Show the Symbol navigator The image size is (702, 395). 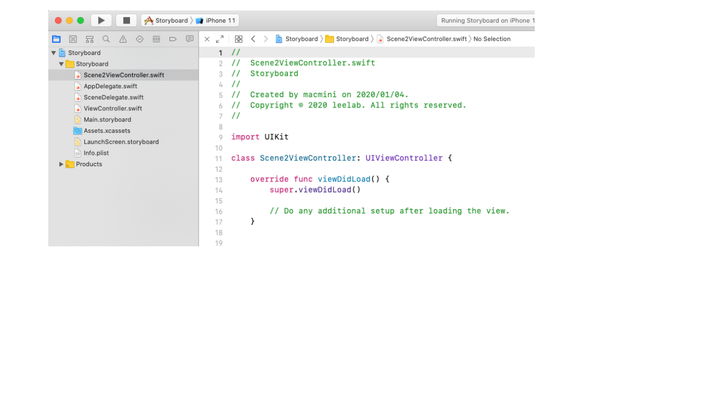pos(89,39)
